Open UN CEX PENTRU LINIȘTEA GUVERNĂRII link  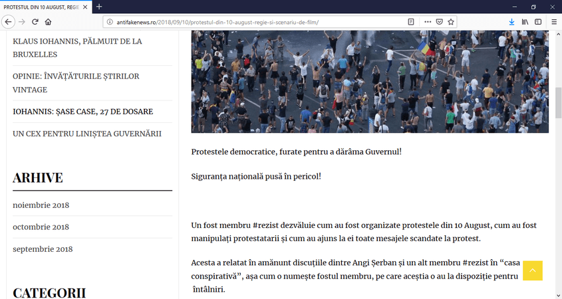pyautogui.click(x=87, y=134)
